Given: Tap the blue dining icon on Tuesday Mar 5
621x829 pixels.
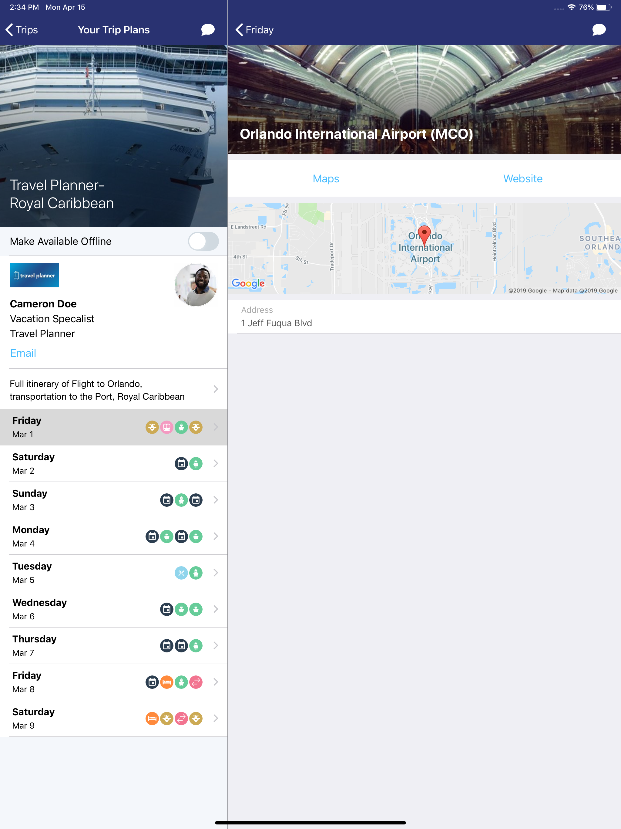Looking at the screenshot, I should pyautogui.click(x=181, y=573).
